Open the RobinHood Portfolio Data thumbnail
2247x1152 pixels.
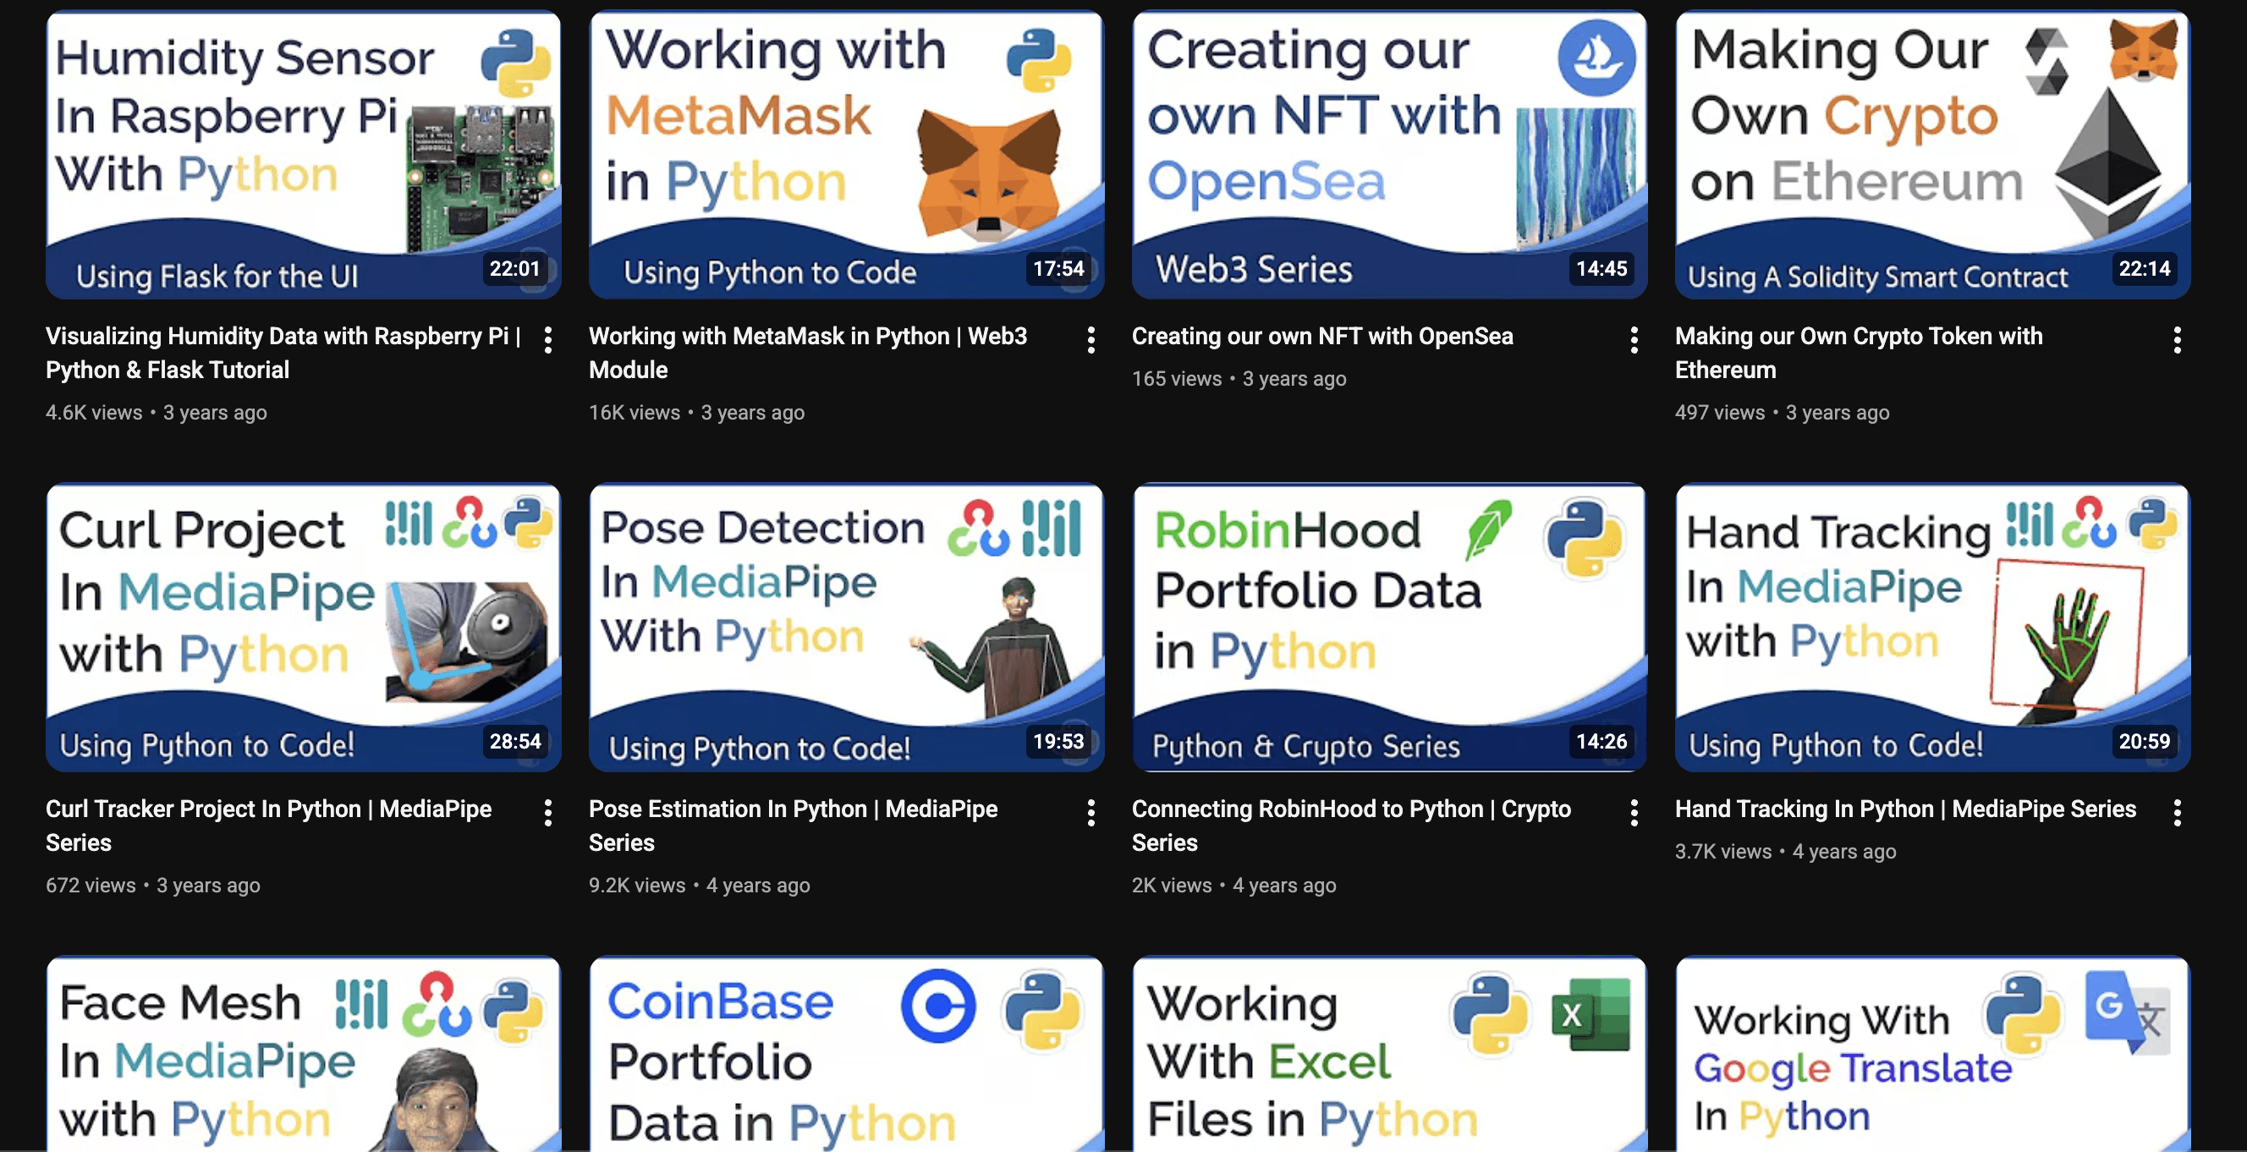tap(1388, 627)
